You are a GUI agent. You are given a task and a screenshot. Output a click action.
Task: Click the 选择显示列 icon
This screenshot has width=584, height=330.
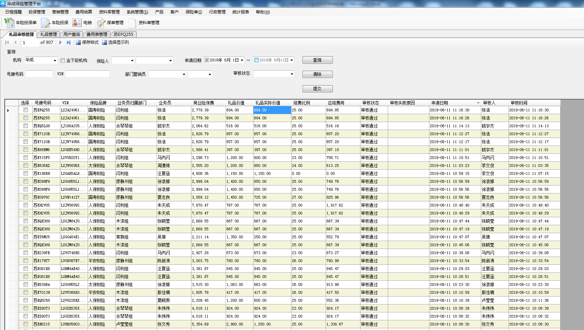[105, 42]
